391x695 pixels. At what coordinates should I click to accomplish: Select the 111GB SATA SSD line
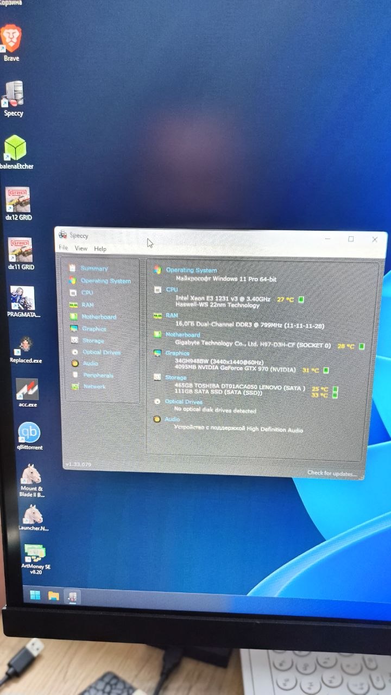click(218, 393)
